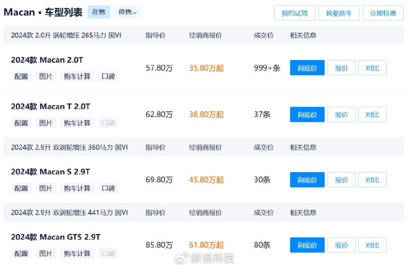Open 图片 for Macan T 2.0T
Image resolution: width=409 pixels, height=268 pixels.
46,123
